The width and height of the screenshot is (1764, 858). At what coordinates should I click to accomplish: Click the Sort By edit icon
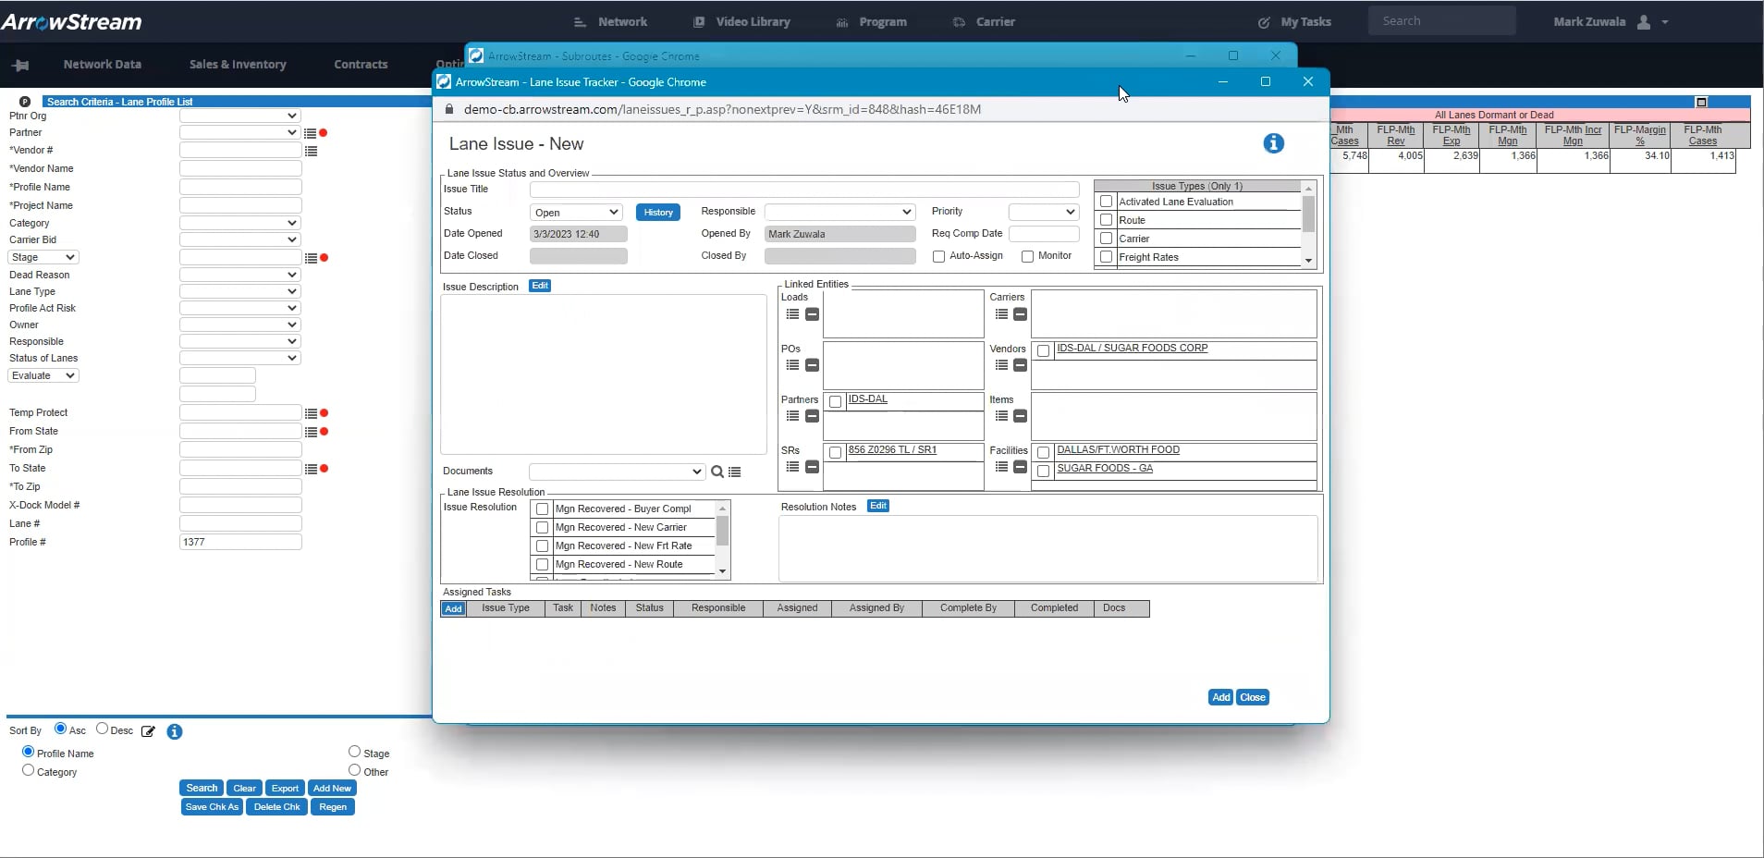point(148,731)
